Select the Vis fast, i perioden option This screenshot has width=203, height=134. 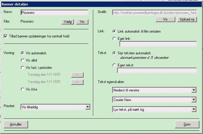click(x=22, y=67)
